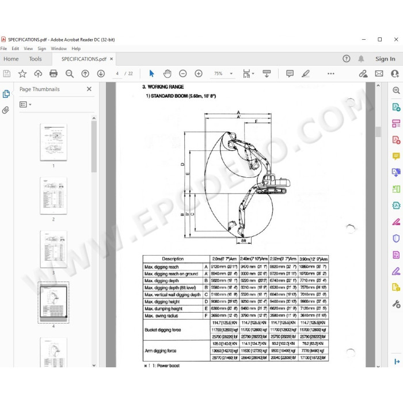Switch to the Home tab

(11, 59)
